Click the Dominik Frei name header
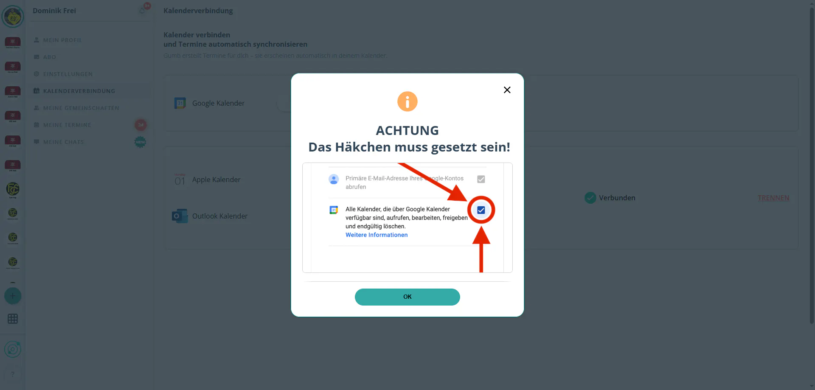 pos(54,11)
